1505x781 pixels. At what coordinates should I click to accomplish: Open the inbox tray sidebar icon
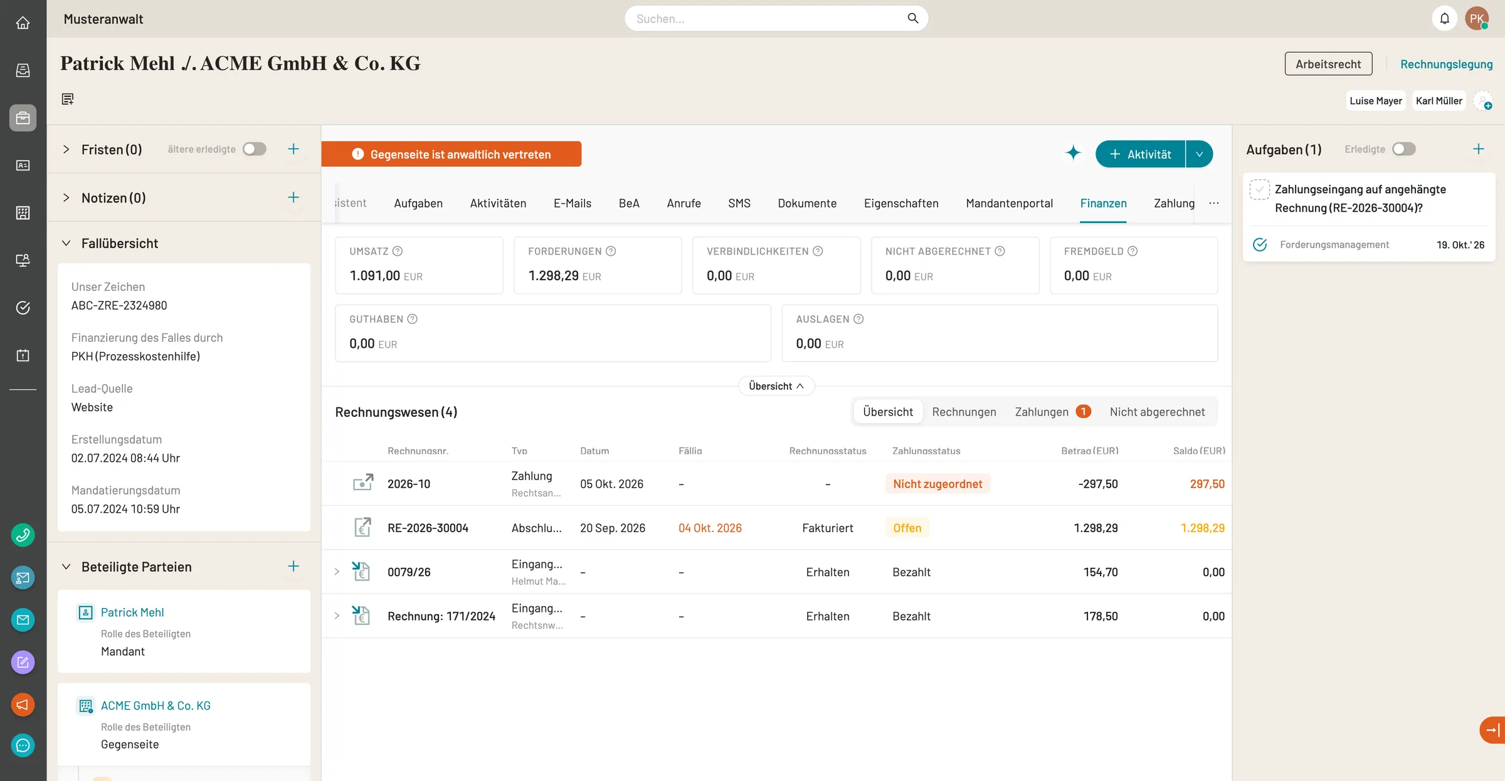23,70
